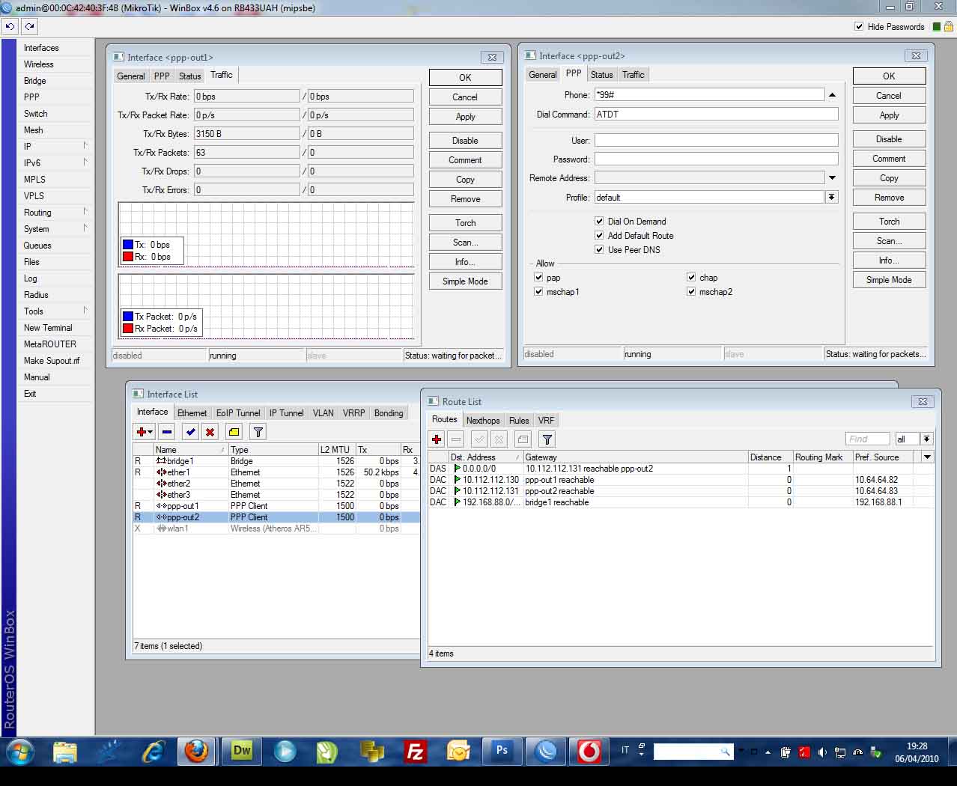
Task: Click Apply in the ppp-out2 window
Action: (x=889, y=115)
